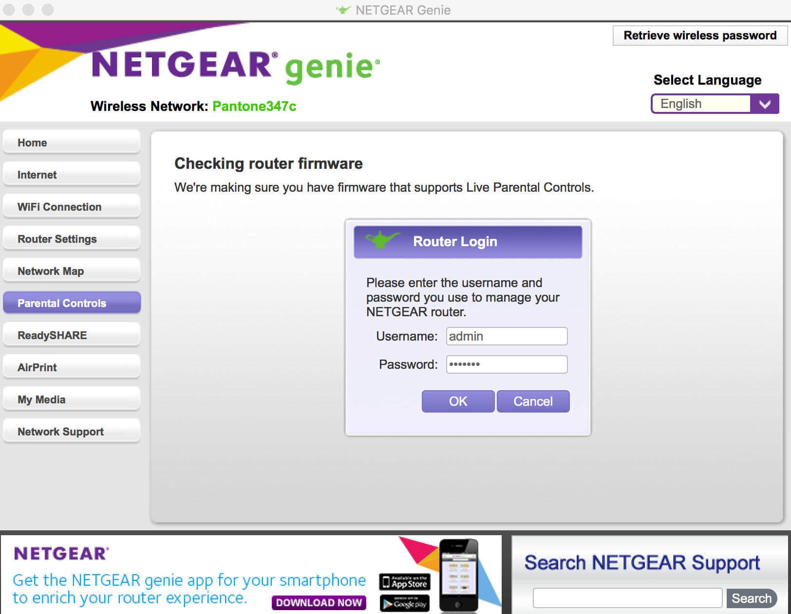Screen dimensions: 791x614
Task: Click Retrieve wireless password
Action: tap(698, 35)
